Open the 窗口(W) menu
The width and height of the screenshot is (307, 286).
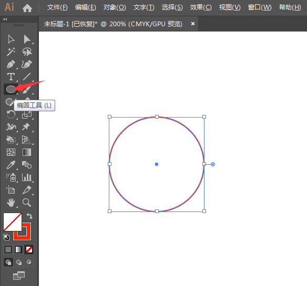click(260, 7)
